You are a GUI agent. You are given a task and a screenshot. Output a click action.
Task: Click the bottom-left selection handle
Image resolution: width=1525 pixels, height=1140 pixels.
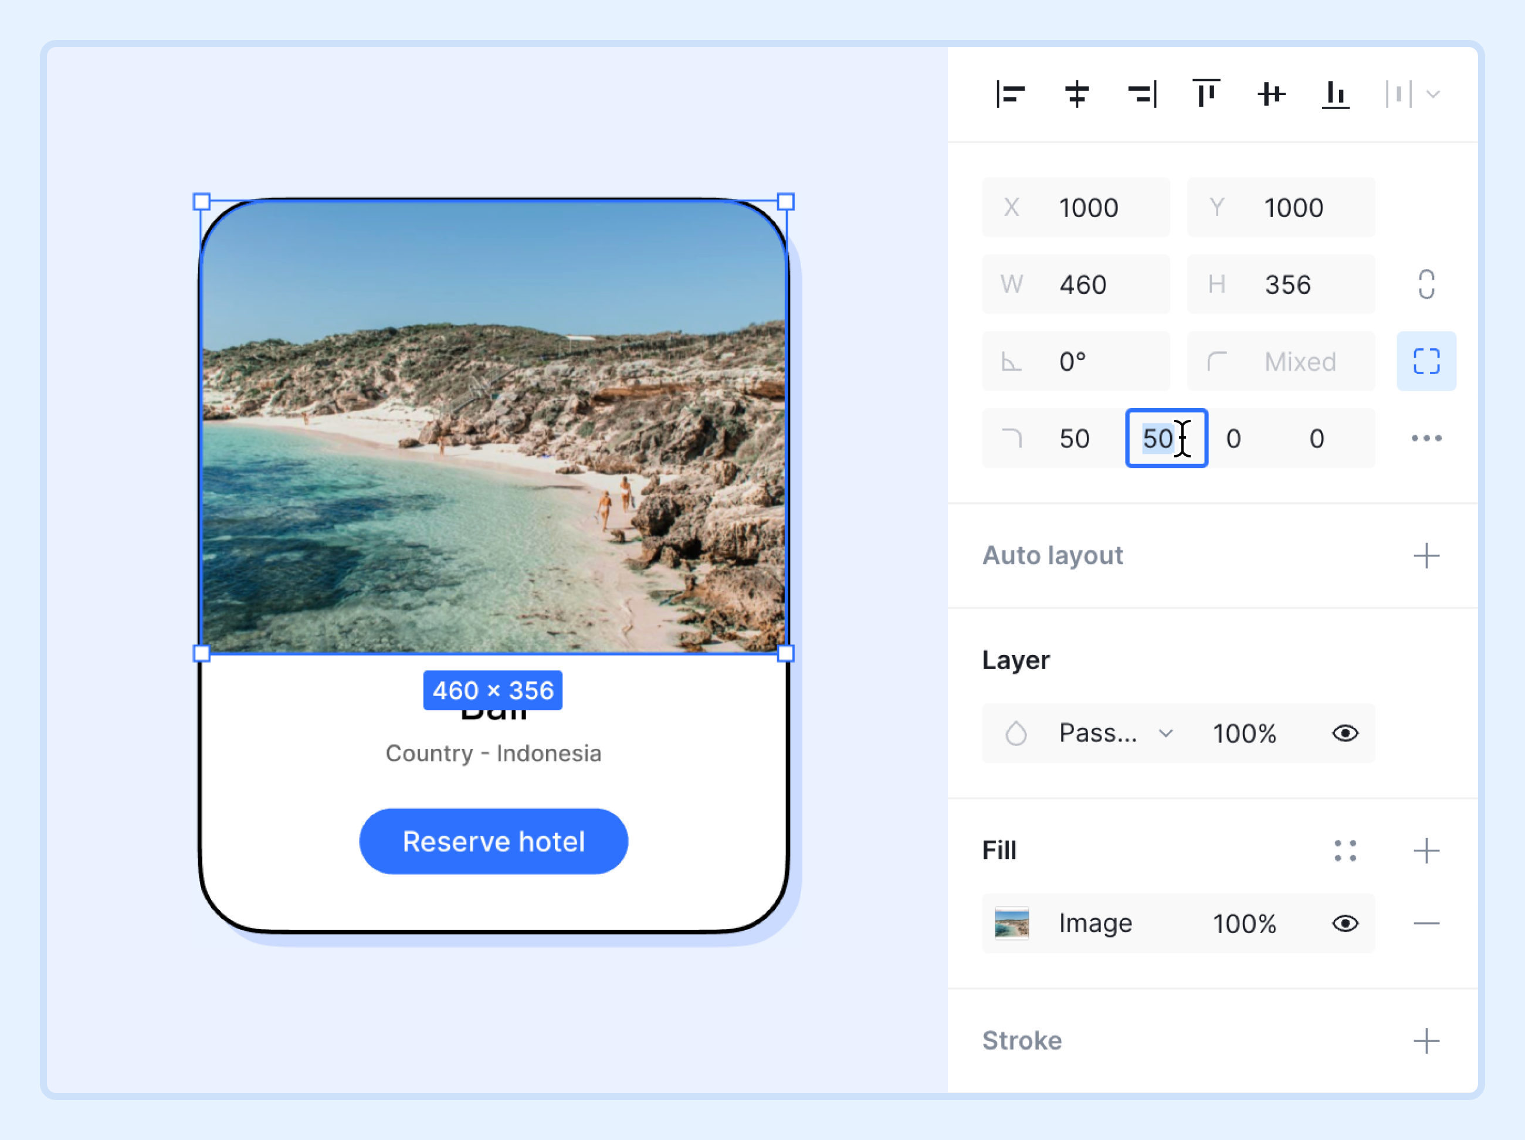coord(201,653)
